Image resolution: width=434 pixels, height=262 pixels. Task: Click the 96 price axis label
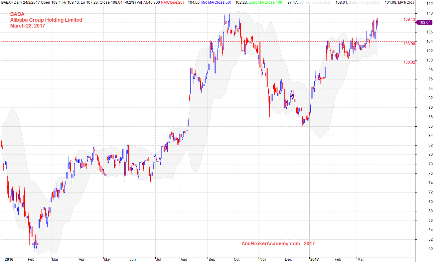coord(431,79)
